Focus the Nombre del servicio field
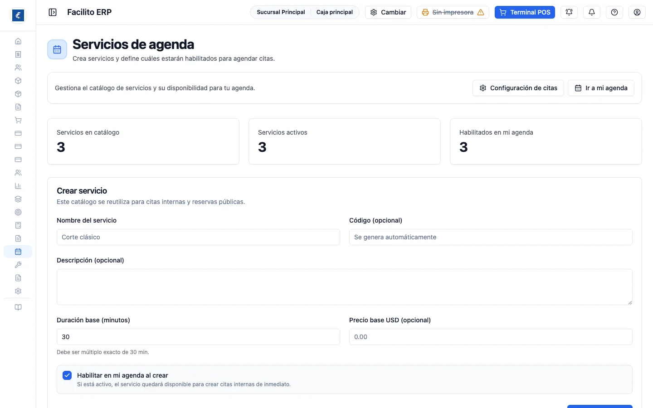This screenshot has width=653, height=408. click(x=198, y=237)
